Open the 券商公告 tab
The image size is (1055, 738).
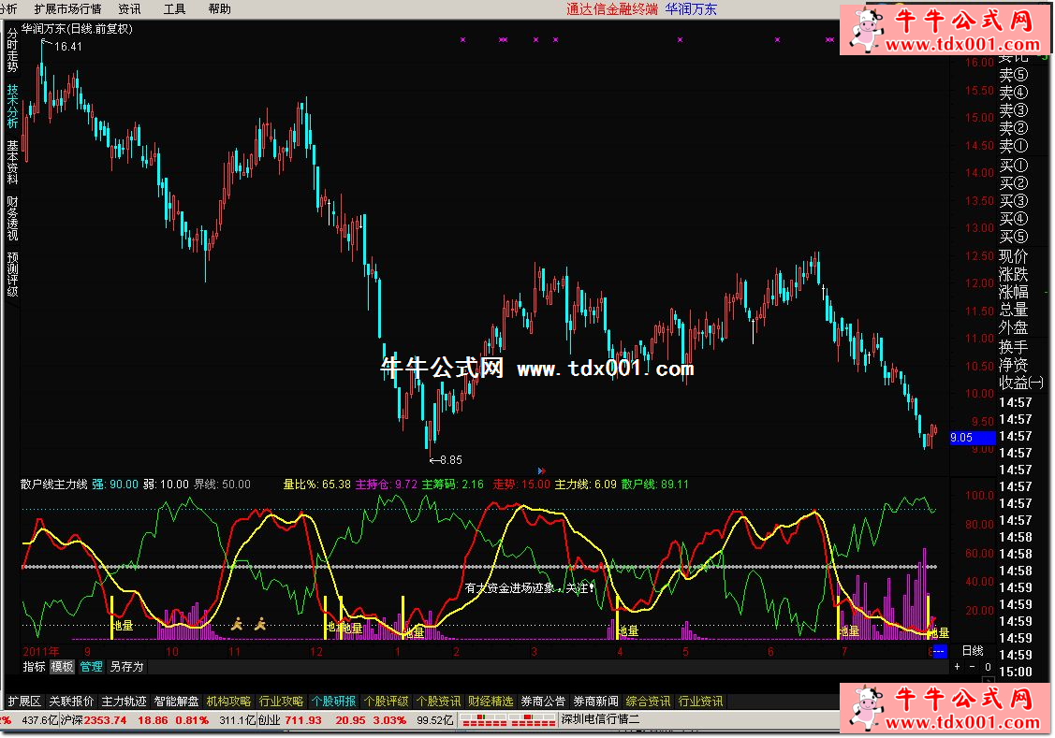(x=544, y=701)
